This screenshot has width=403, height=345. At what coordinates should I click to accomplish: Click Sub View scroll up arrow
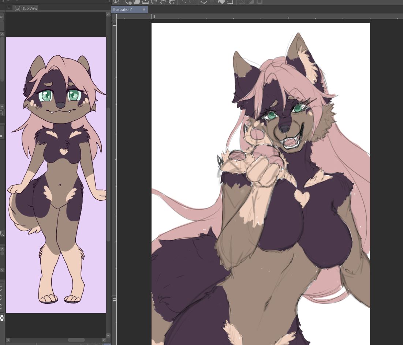(108, 15)
